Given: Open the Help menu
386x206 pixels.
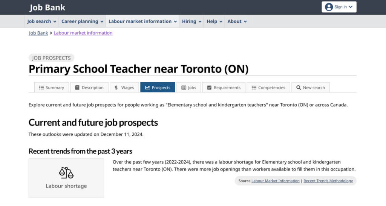Looking at the screenshot, I should click(x=214, y=22).
